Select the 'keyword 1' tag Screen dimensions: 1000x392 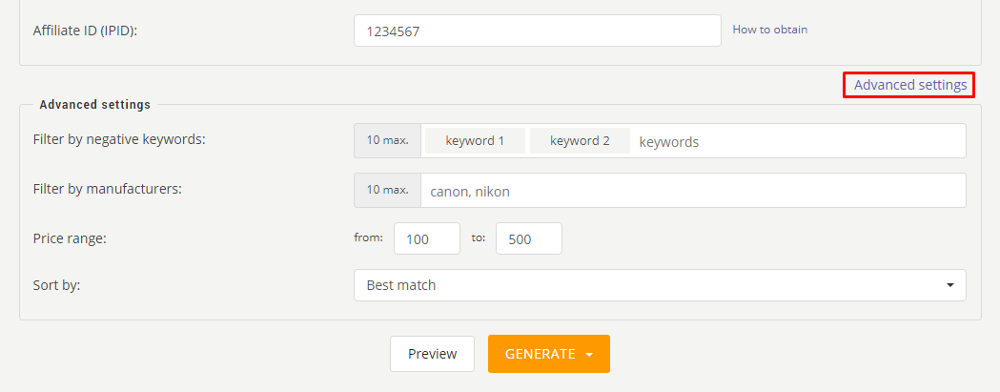pos(475,141)
